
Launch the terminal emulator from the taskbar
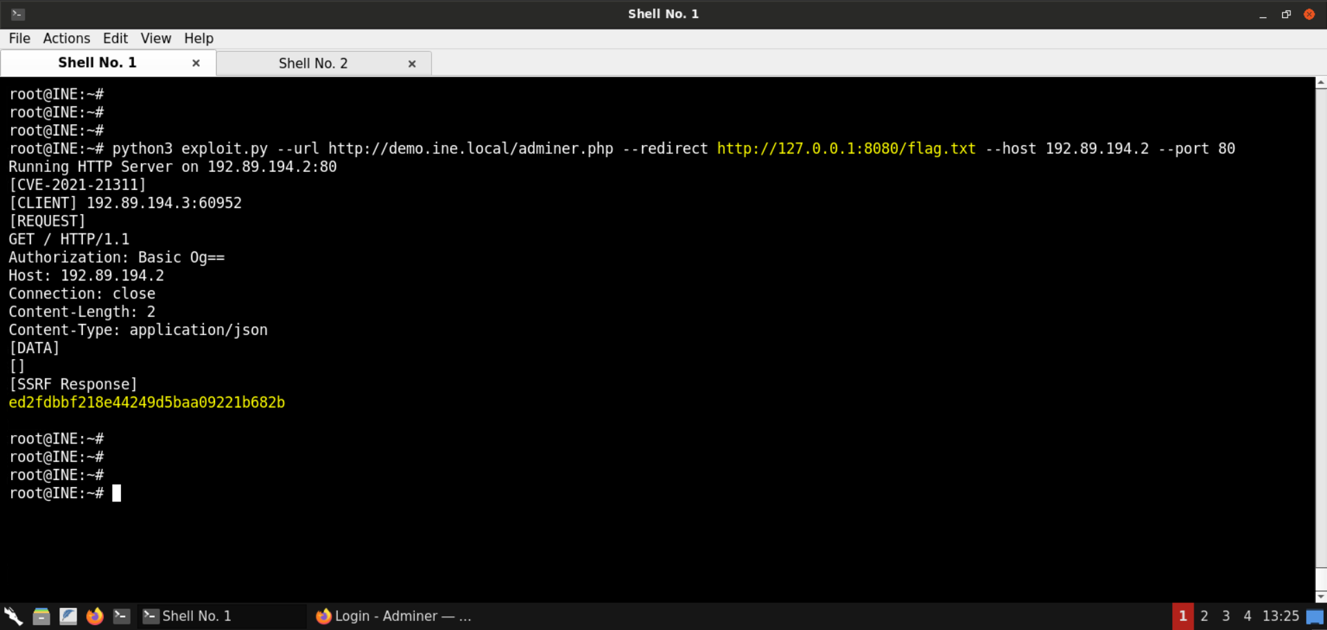tap(121, 615)
